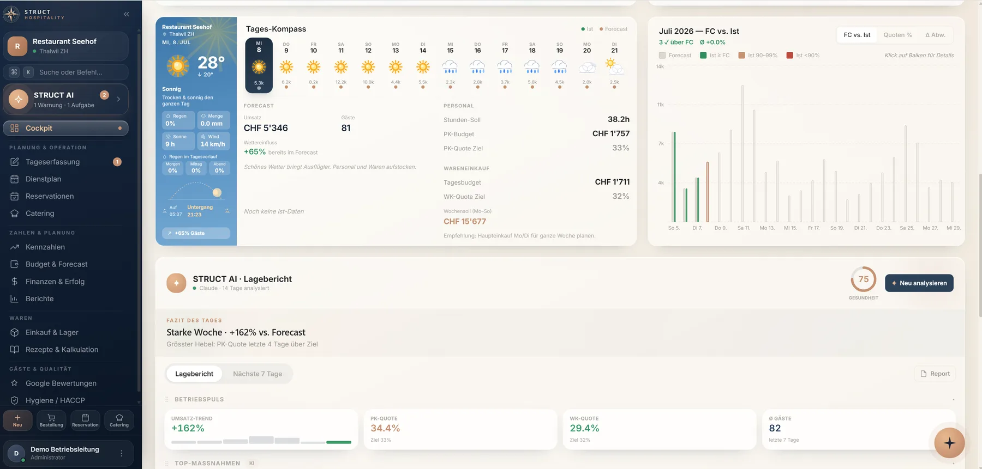Open Kennzahlen trend page
Screen dimensions: 982x469
pyautogui.click(x=65, y=247)
